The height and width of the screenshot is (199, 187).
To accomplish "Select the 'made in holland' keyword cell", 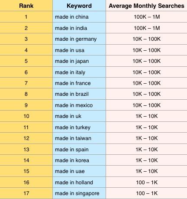I will [79, 182].
